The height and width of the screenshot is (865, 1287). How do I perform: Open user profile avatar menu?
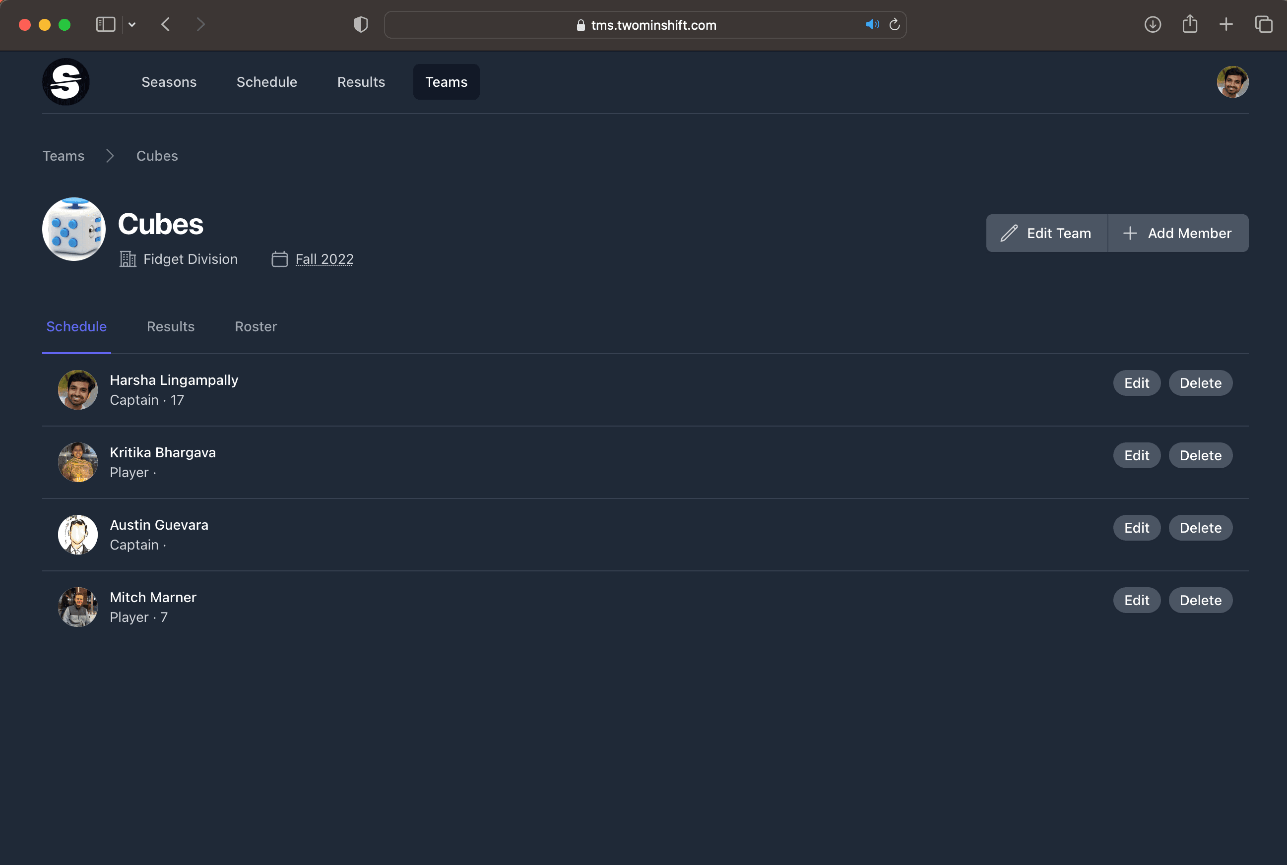coord(1232,82)
